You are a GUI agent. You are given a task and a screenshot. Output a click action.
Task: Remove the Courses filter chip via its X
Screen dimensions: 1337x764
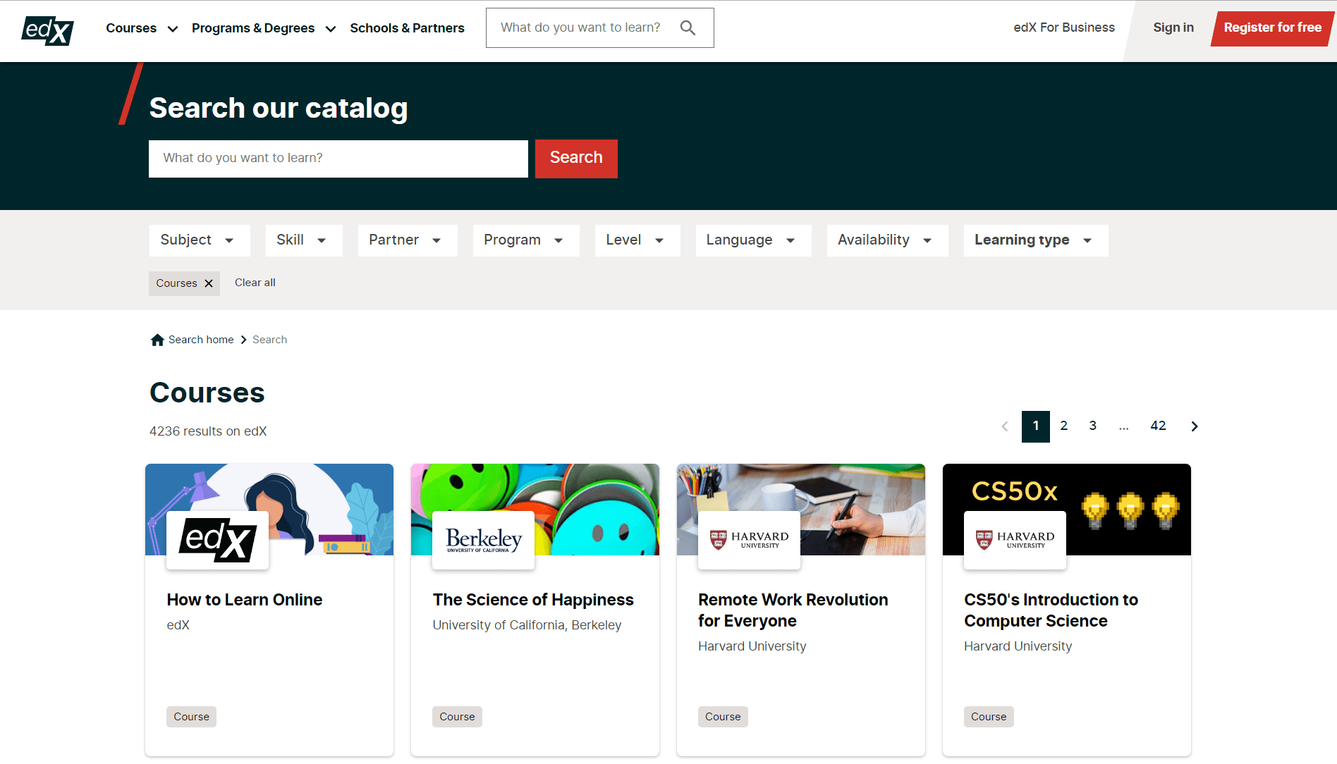(x=208, y=283)
